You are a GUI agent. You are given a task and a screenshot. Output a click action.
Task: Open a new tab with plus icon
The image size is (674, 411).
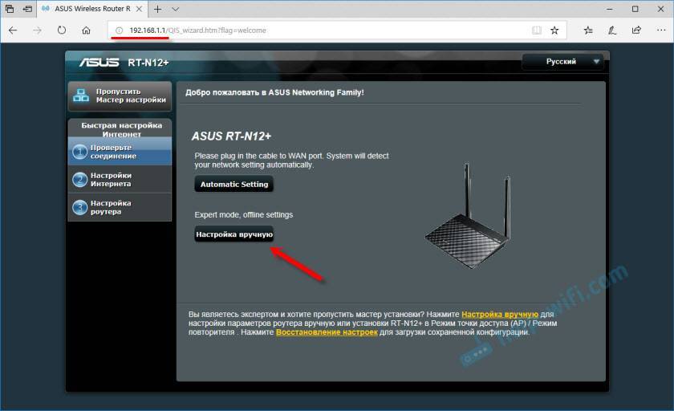tap(158, 9)
